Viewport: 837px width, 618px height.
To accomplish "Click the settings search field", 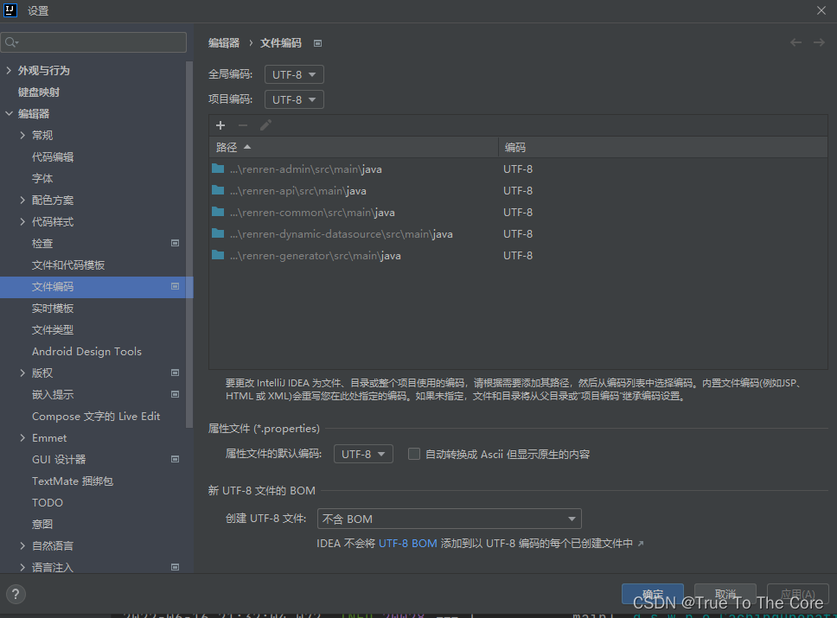I will (93, 41).
